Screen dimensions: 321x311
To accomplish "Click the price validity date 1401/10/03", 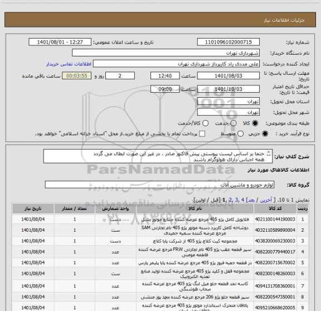I will point(228,89).
